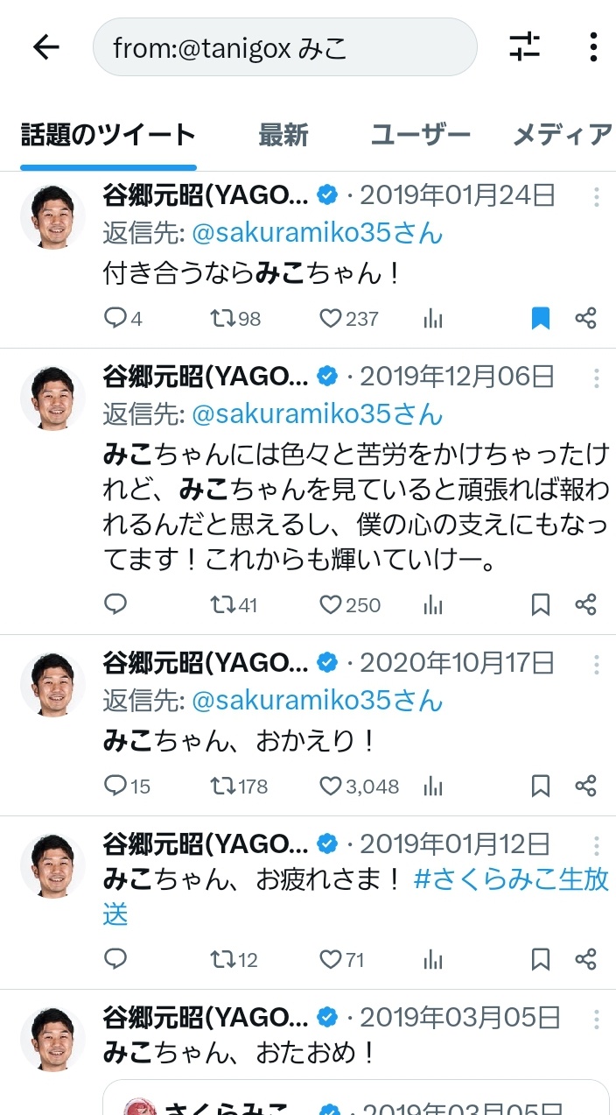Open search filters slider icon
This screenshot has height=1115, width=616.
pyautogui.click(x=525, y=46)
